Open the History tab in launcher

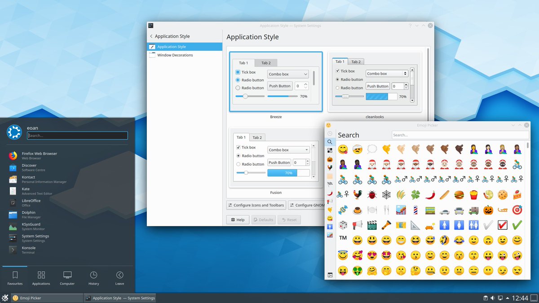93,278
